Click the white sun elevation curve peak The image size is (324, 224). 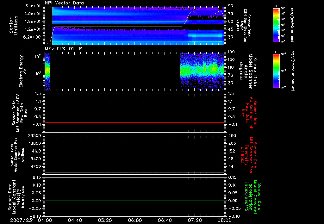point(192,11)
